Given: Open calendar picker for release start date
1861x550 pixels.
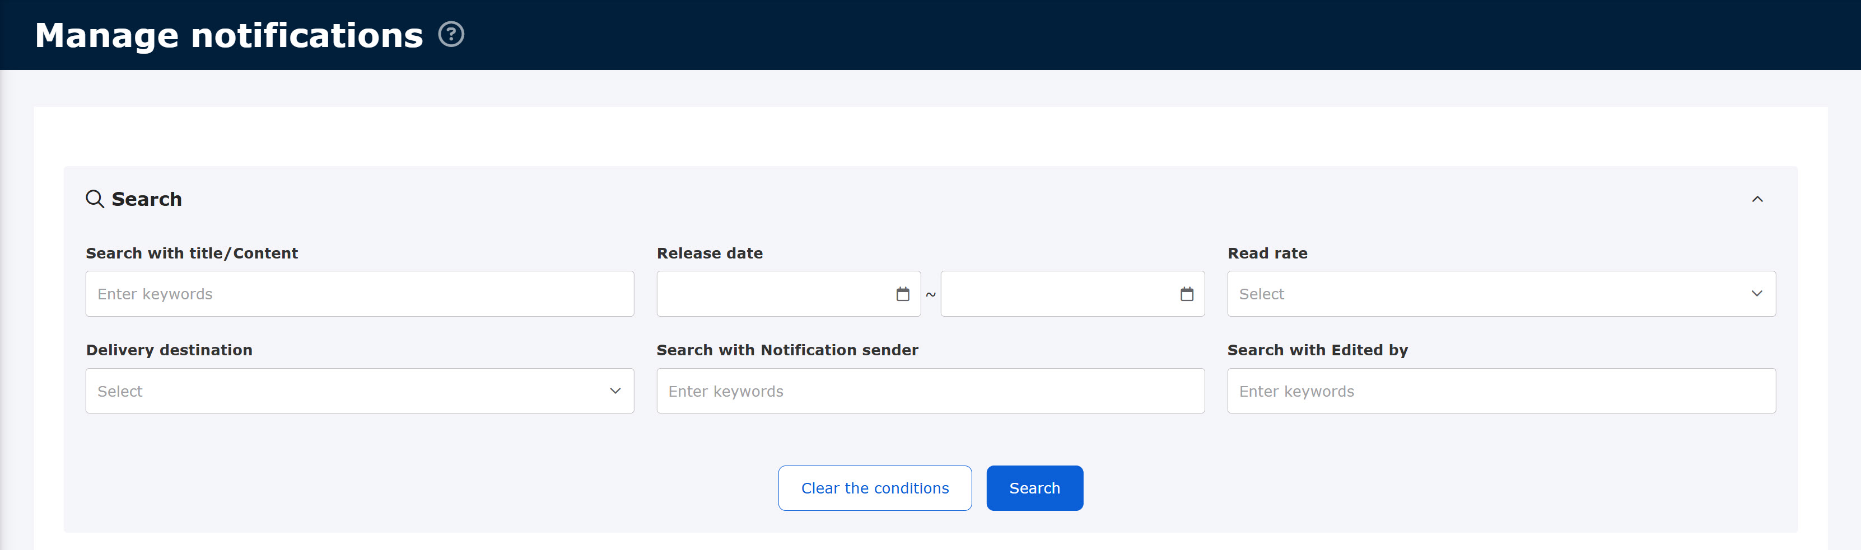Looking at the screenshot, I should point(902,294).
